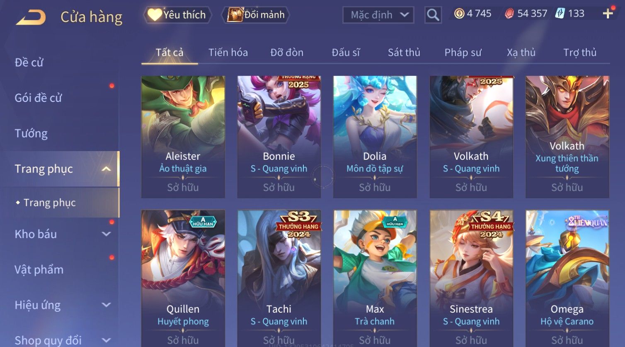Tap the plus icon to add currency

tap(608, 14)
